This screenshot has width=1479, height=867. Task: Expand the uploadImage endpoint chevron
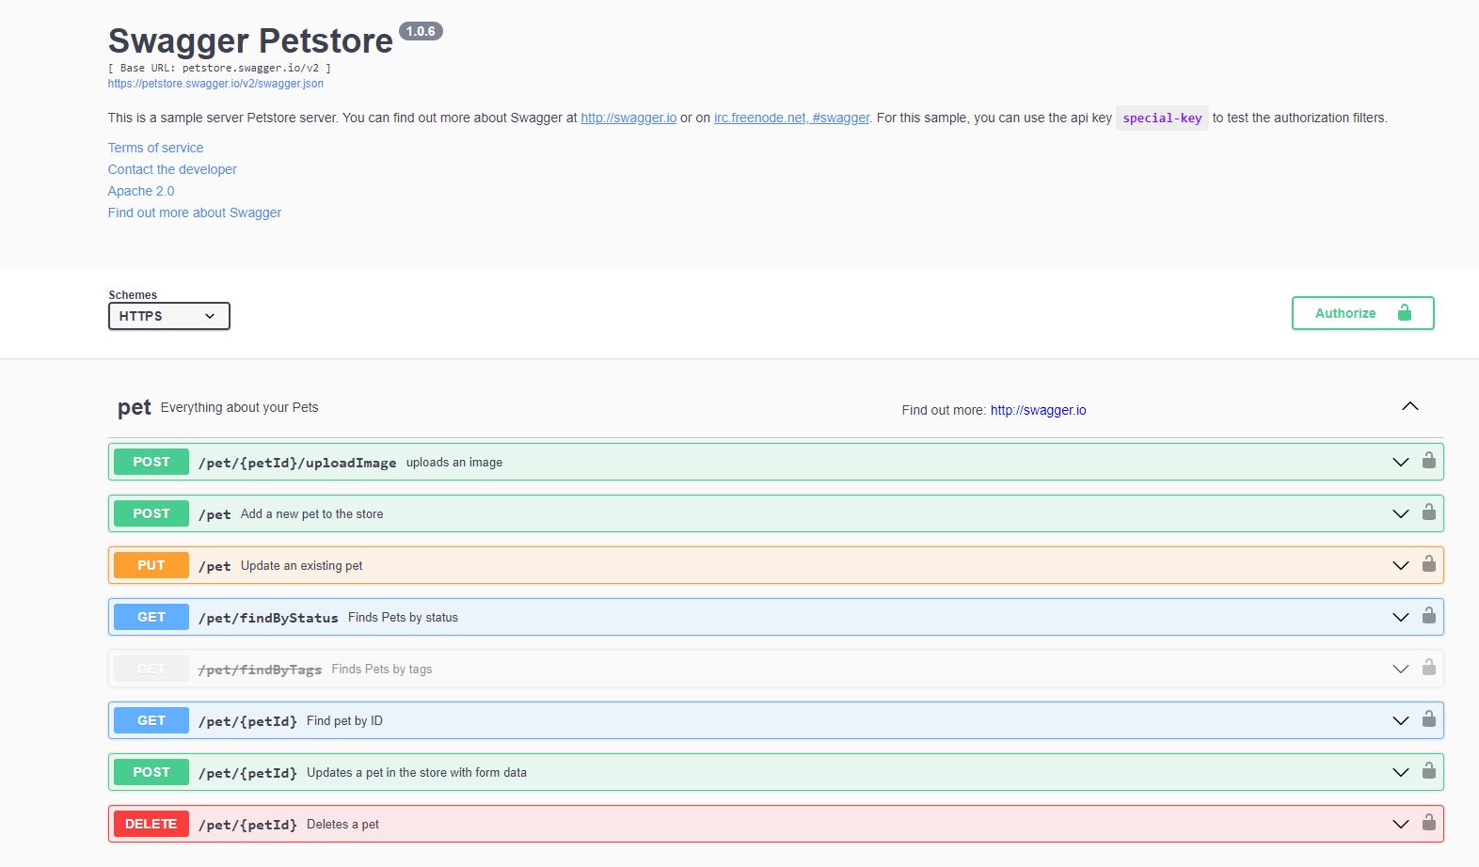pos(1400,462)
